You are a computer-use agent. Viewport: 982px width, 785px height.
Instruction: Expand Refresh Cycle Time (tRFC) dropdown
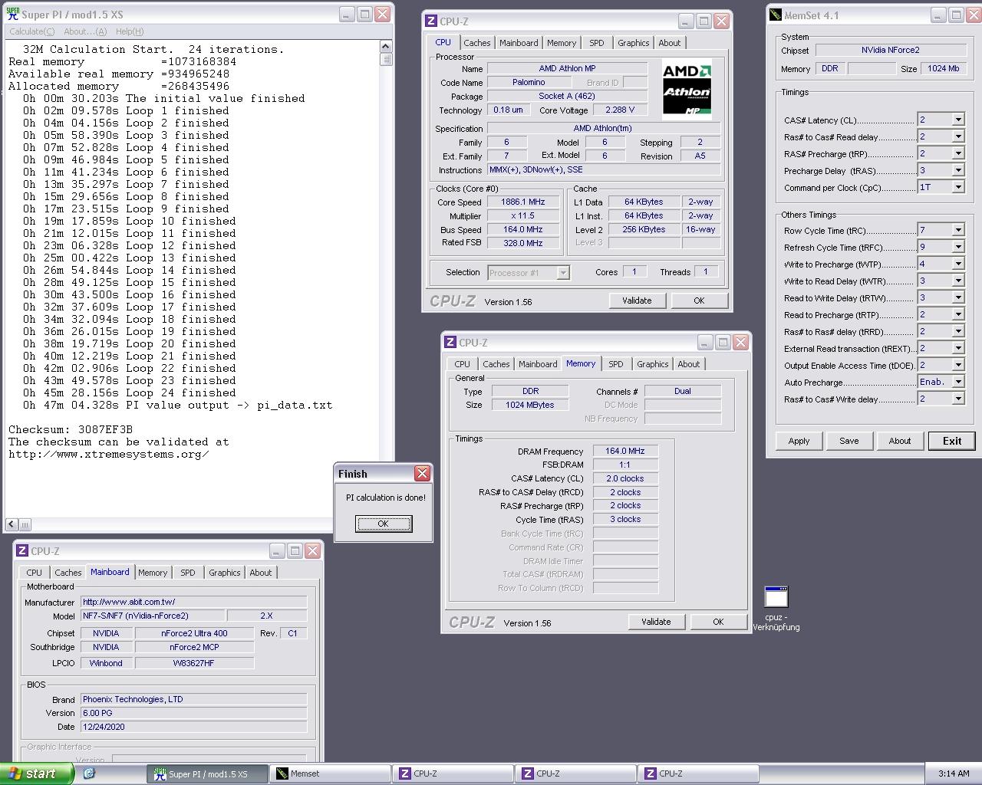click(x=958, y=247)
